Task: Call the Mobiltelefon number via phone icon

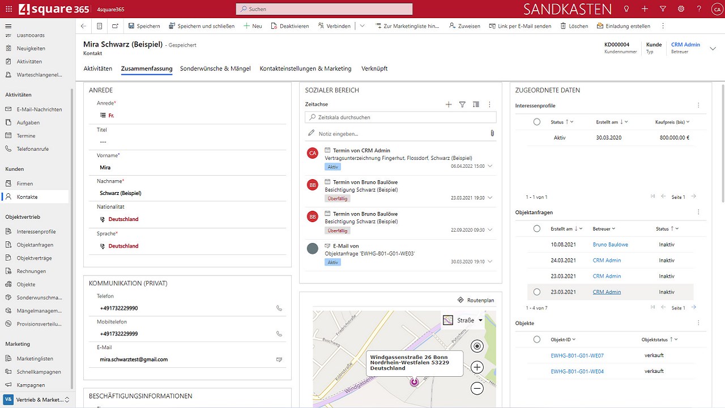Action: tap(279, 334)
